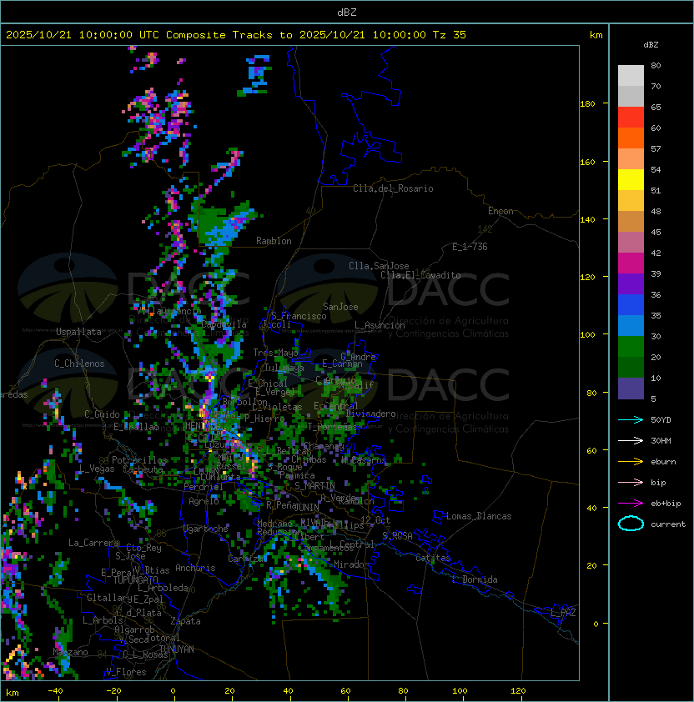This screenshot has height=702, width=694.
Task: Select the yellow eburn arrow symbol
Action: point(631,462)
